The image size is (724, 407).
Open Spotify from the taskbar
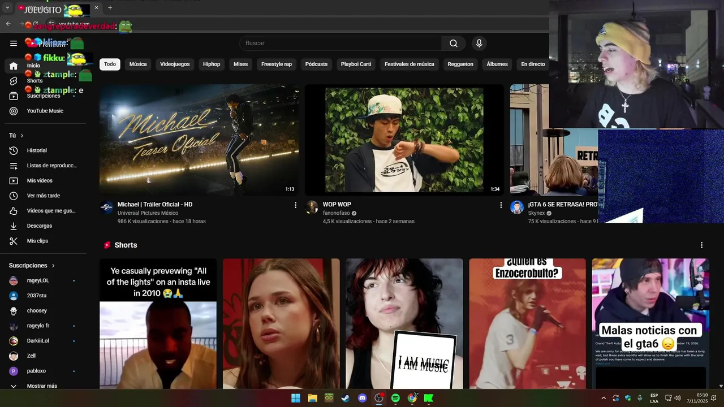(395, 398)
